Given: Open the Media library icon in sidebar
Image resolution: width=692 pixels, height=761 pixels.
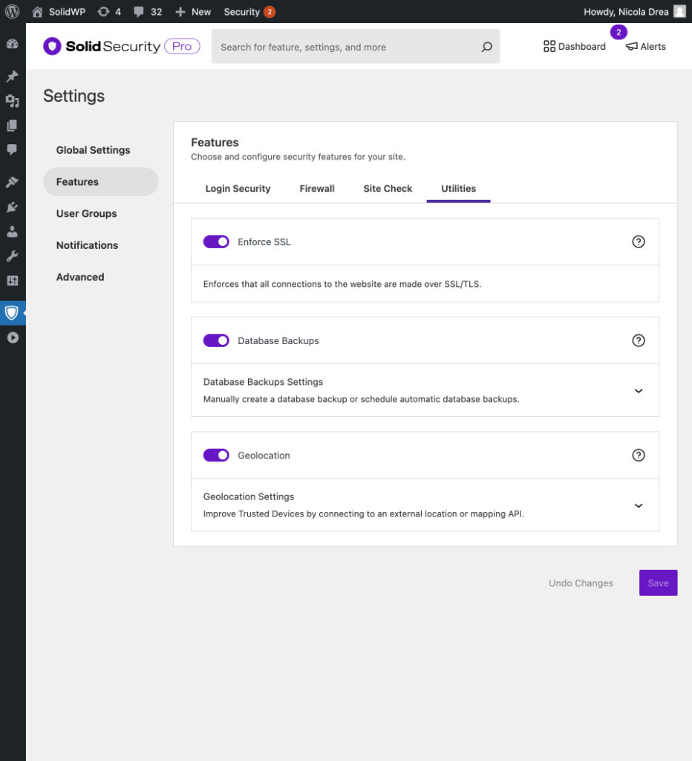Looking at the screenshot, I should pyautogui.click(x=12, y=101).
